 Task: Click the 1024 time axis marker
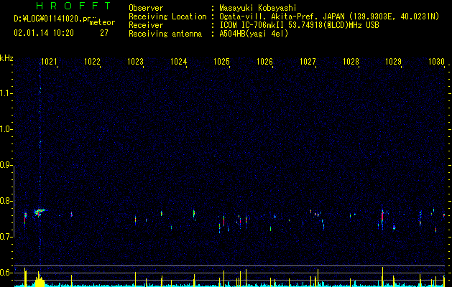[178, 62]
